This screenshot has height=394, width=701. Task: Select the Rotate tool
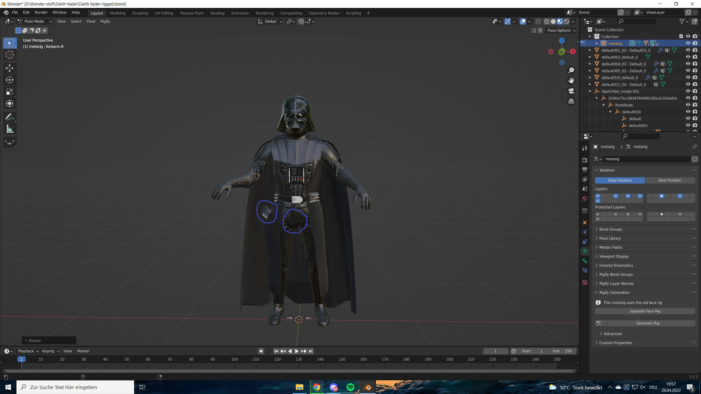tap(10, 80)
